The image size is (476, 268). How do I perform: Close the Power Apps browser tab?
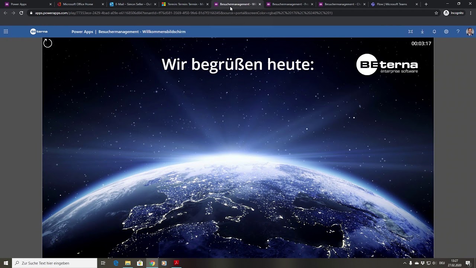point(51,4)
